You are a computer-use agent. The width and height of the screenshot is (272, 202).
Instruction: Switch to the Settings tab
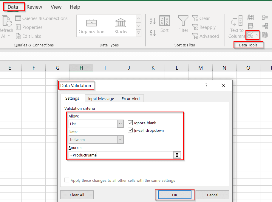coord(72,98)
